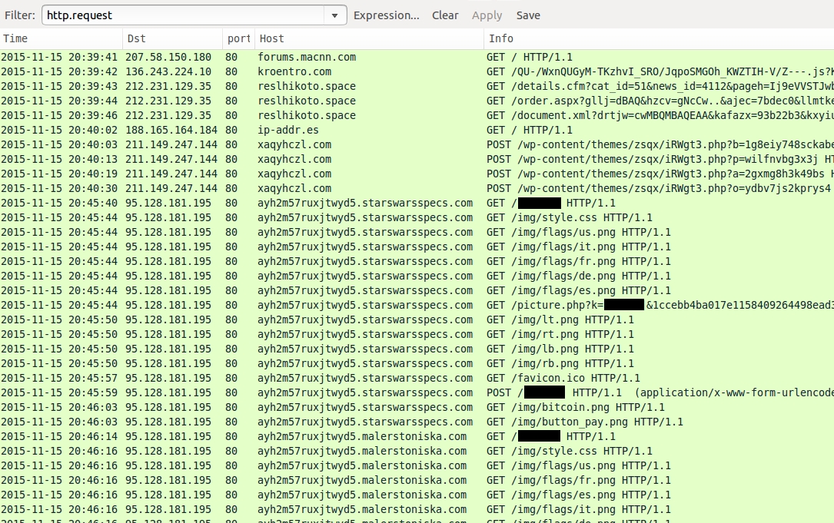Open the filter history dropdown arrow
834x523 pixels.
[334, 15]
